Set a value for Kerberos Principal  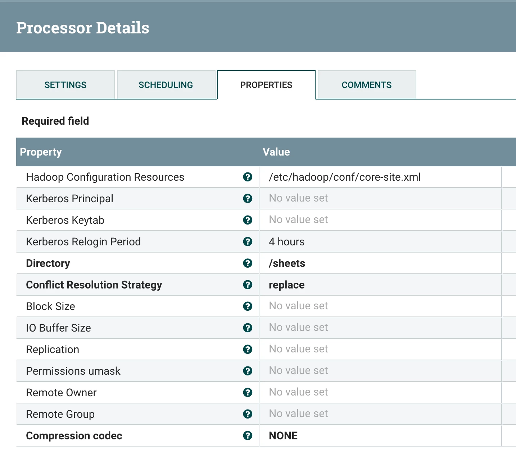point(380,198)
